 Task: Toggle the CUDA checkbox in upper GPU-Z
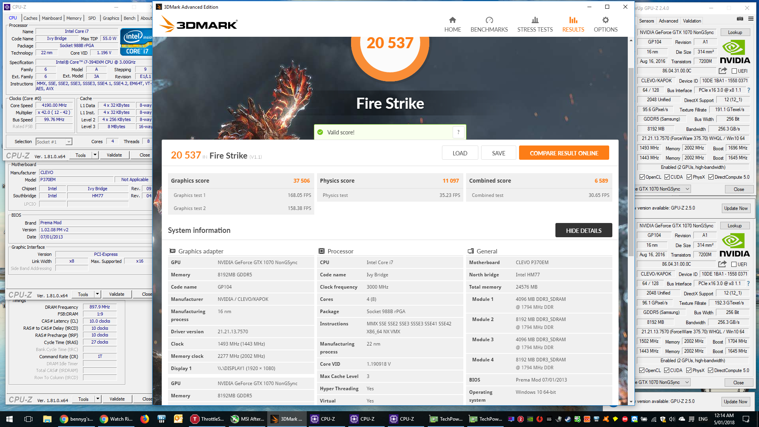point(667,177)
